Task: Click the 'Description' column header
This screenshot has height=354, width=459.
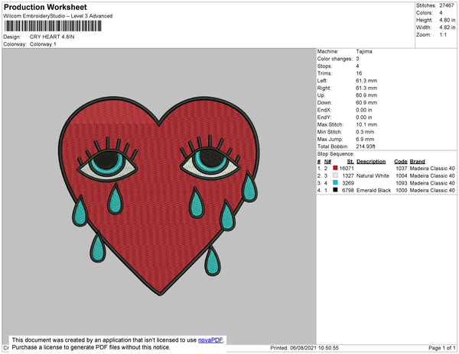Action: [x=371, y=162]
